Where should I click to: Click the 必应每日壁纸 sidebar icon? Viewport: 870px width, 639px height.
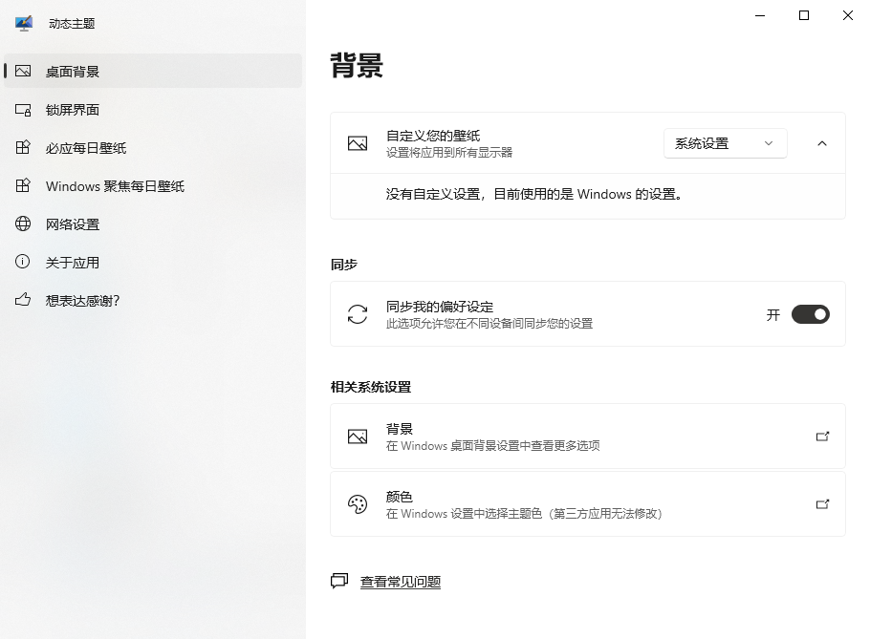click(x=23, y=147)
